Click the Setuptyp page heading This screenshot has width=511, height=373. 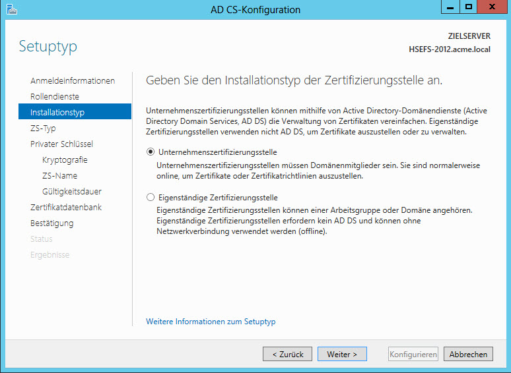click(x=48, y=47)
